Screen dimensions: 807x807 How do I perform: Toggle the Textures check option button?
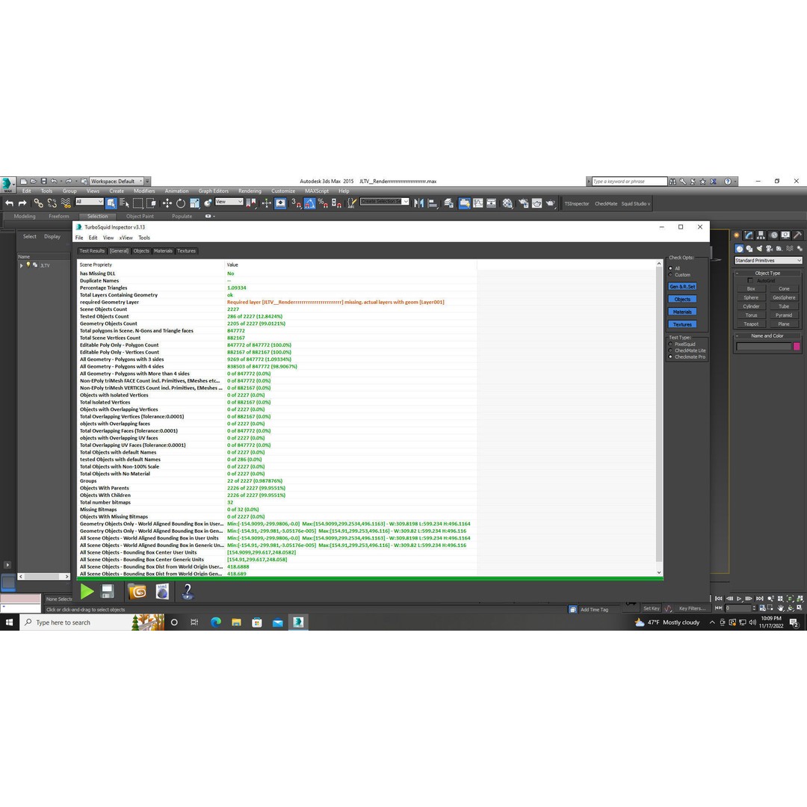(682, 324)
